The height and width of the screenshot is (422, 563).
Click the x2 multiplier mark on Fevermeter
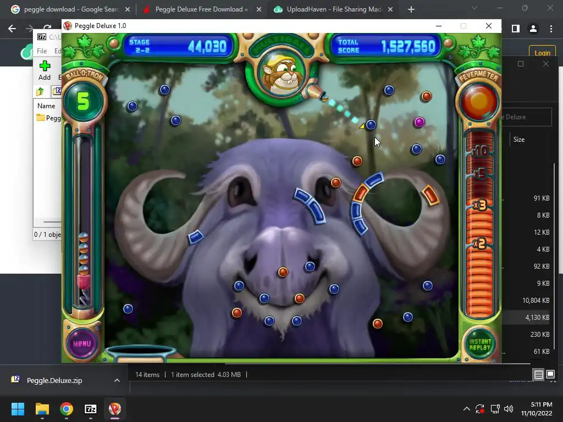click(479, 244)
